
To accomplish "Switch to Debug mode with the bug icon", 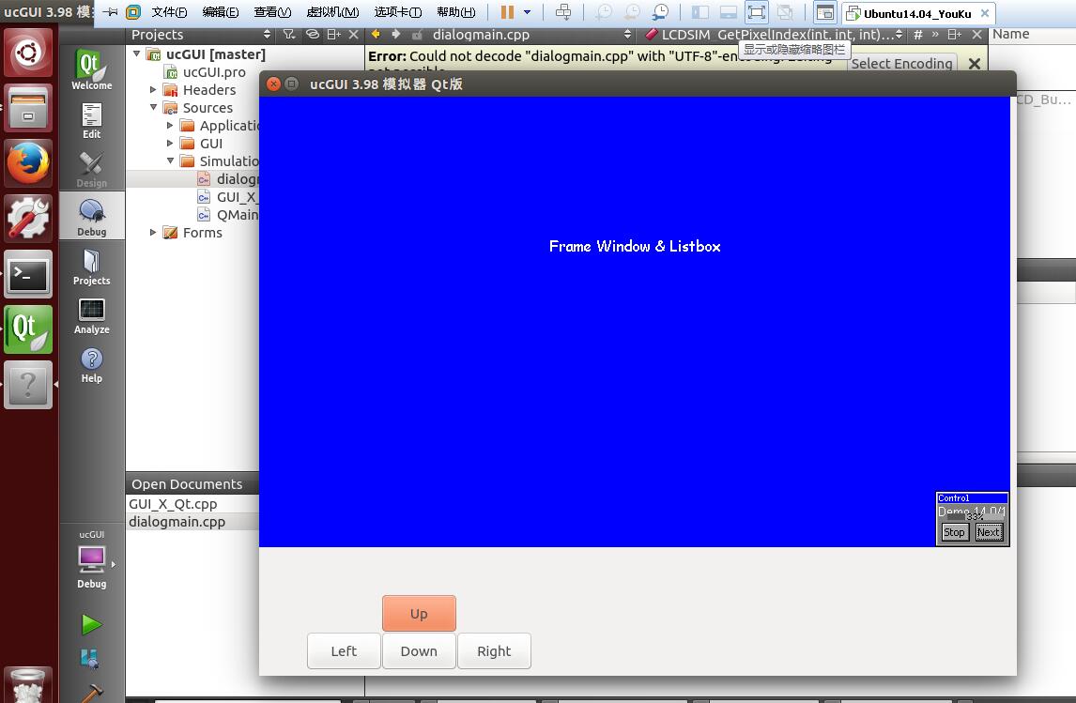I will (91, 218).
